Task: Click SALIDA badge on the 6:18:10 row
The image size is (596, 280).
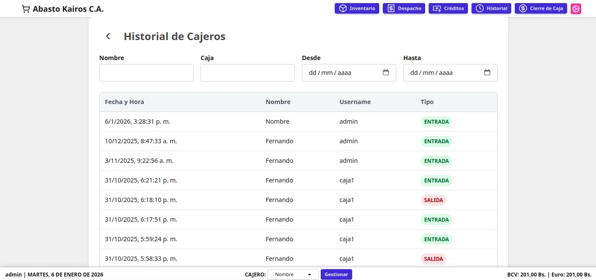Action: click(x=433, y=200)
